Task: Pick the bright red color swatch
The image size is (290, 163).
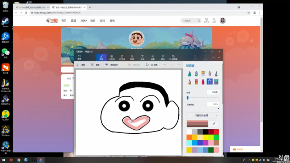Action: click(216, 132)
